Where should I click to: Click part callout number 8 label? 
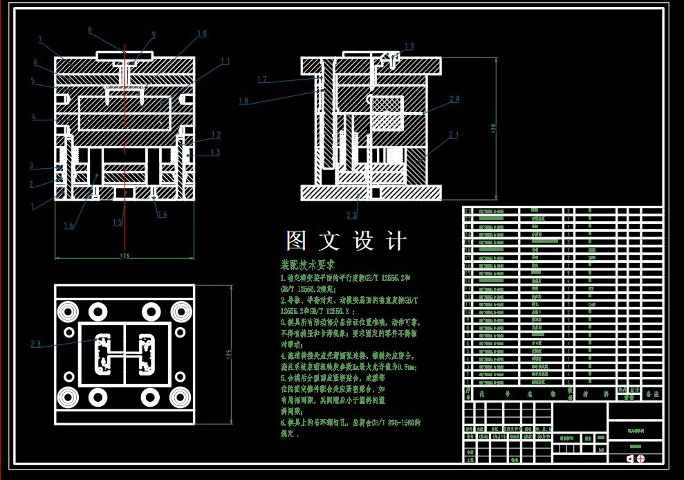(90, 30)
